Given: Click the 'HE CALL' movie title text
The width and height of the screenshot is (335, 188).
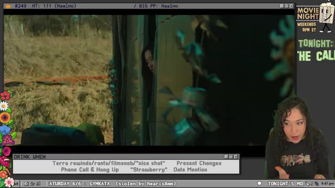Looking at the screenshot, I should pos(316,56).
